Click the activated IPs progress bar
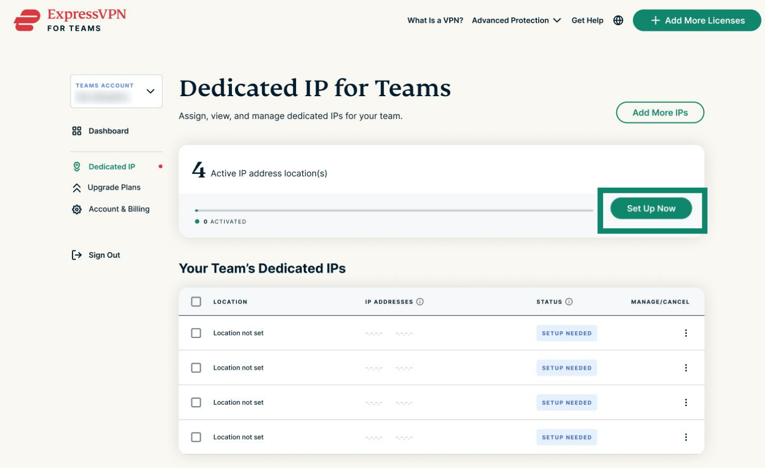Image resolution: width=765 pixels, height=468 pixels. tap(394, 210)
